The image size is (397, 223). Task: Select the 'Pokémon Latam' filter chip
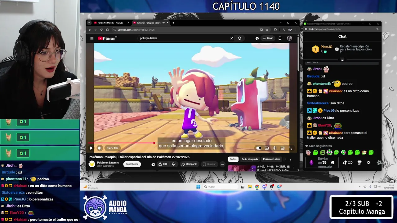tap(271, 159)
